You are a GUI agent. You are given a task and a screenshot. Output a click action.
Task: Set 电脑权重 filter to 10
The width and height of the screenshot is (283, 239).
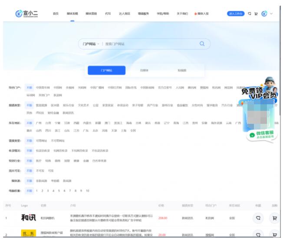[88, 191]
